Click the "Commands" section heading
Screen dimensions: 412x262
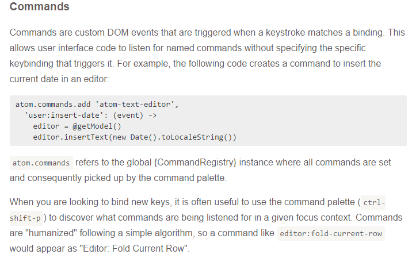tap(40, 7)
